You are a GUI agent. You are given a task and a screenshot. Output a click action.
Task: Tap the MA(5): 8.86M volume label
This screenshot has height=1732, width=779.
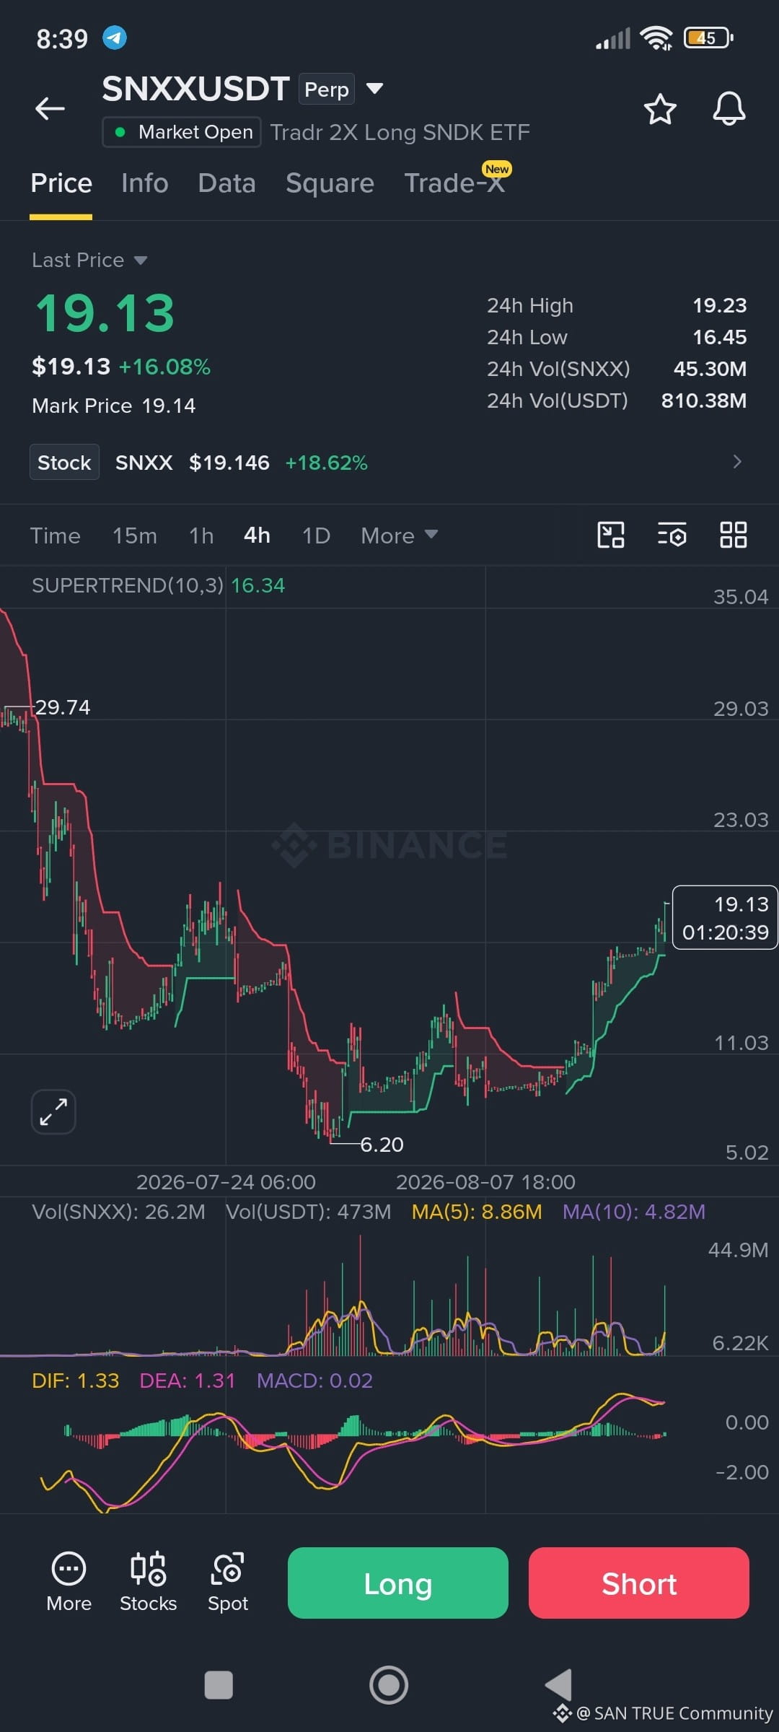coord(477,1212)
